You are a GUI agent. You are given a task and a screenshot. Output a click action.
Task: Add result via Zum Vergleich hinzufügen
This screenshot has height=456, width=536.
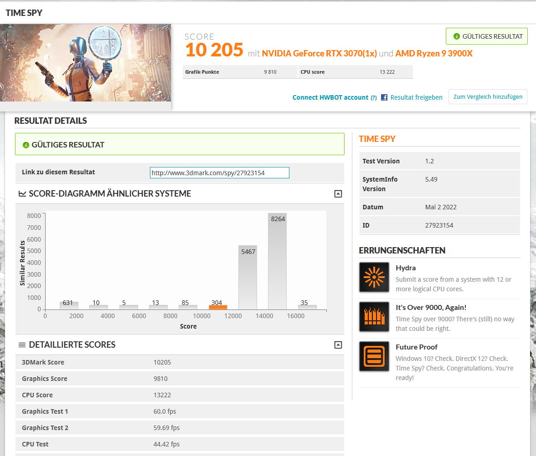point(488,97)
